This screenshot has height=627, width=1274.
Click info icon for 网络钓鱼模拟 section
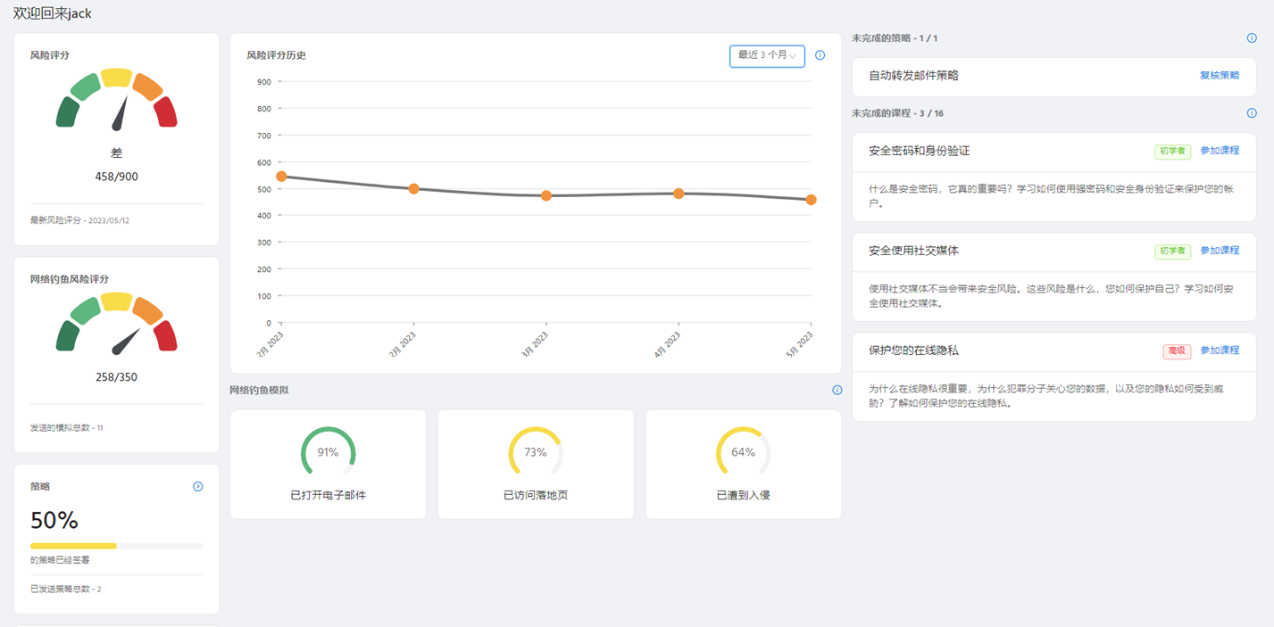pyautogui.click(x=837, y=390)
